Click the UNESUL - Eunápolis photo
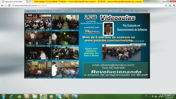 pyautogui.click(x=38, y=38)
